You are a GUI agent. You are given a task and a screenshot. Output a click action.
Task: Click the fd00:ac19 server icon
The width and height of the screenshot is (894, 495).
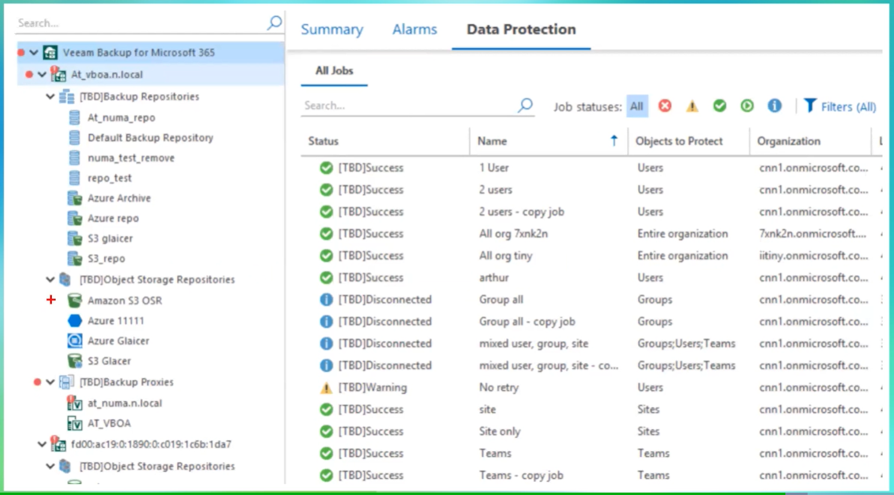pos(58,444)
